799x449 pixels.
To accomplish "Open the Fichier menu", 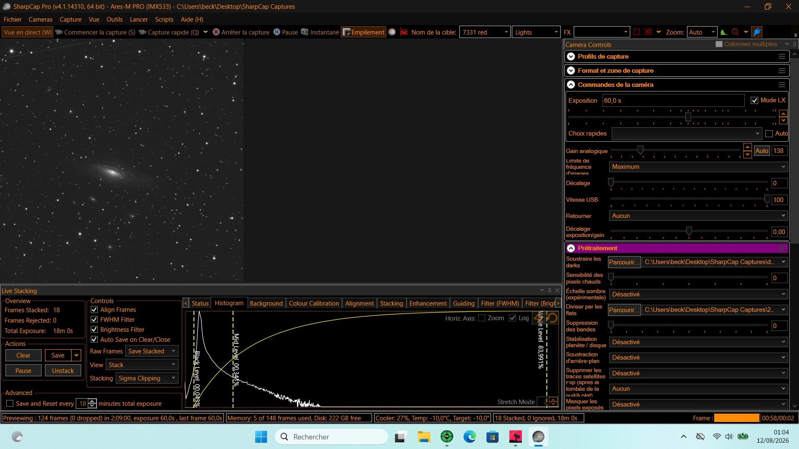I will point(12,20).
